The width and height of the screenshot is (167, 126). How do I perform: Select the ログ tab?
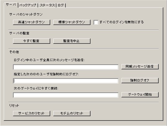[x=61, y=5]
